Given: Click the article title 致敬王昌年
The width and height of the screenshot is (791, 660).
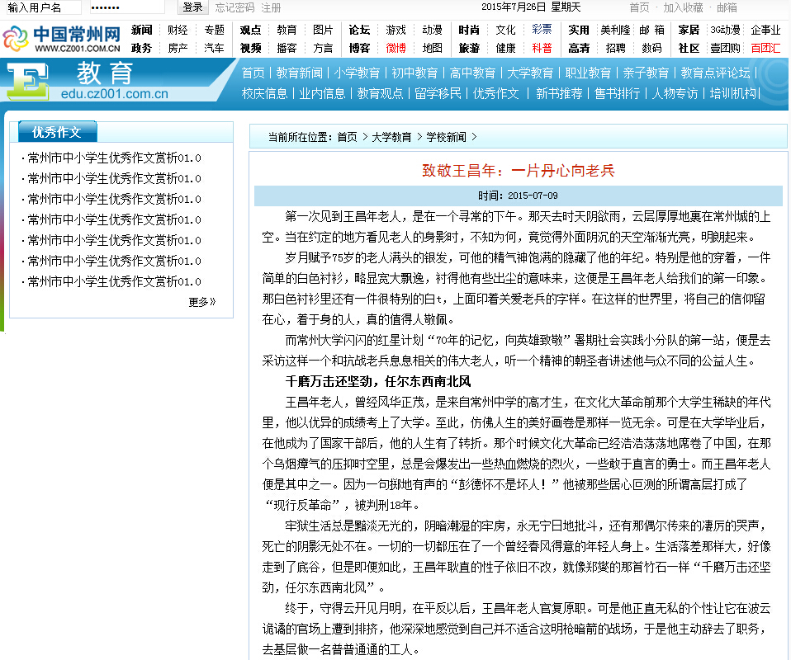Looking at the screenshot, I should pyautogui.click(x=519, y=171).
